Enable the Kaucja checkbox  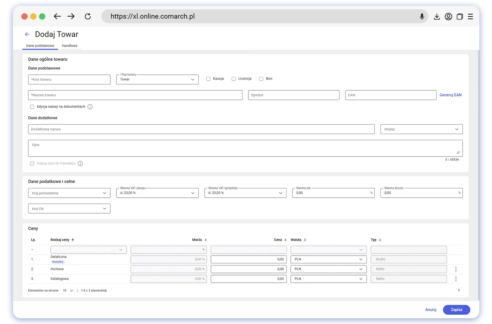point(208,79)
